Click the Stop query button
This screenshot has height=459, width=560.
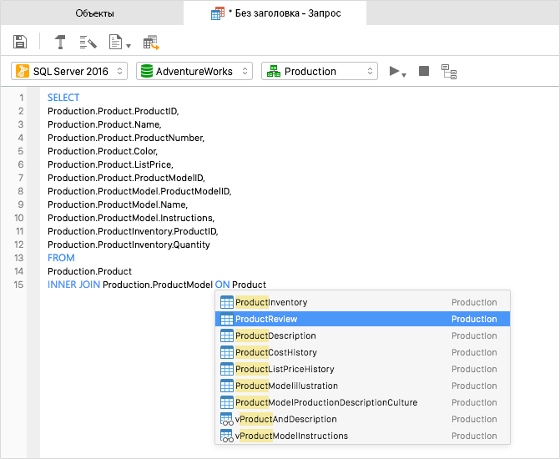pos(424,71)
